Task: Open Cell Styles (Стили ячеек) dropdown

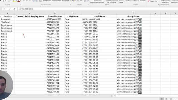Action: click(121, 1)
